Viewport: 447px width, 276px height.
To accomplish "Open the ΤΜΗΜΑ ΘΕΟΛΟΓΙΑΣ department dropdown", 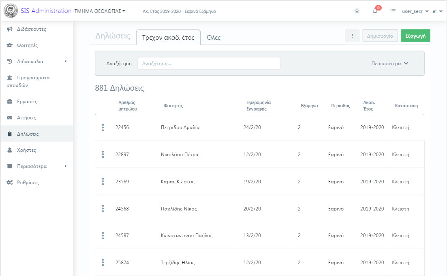I will [x=100, y=11].
